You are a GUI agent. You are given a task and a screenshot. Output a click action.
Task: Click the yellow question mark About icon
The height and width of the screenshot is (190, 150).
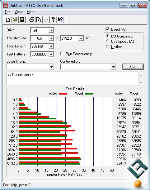point(53,20)
